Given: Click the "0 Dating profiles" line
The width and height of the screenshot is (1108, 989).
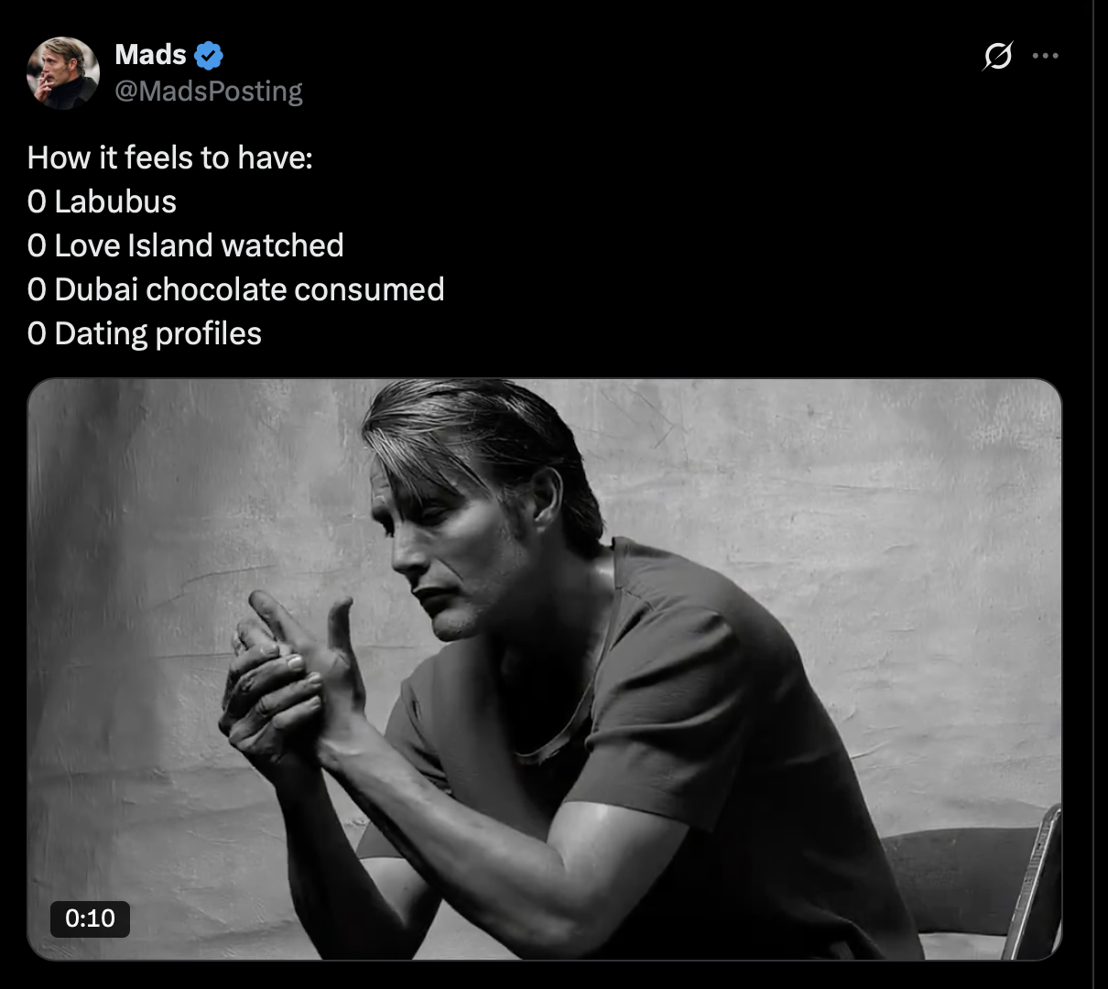Looking at the screenshot, I should 145,333.
